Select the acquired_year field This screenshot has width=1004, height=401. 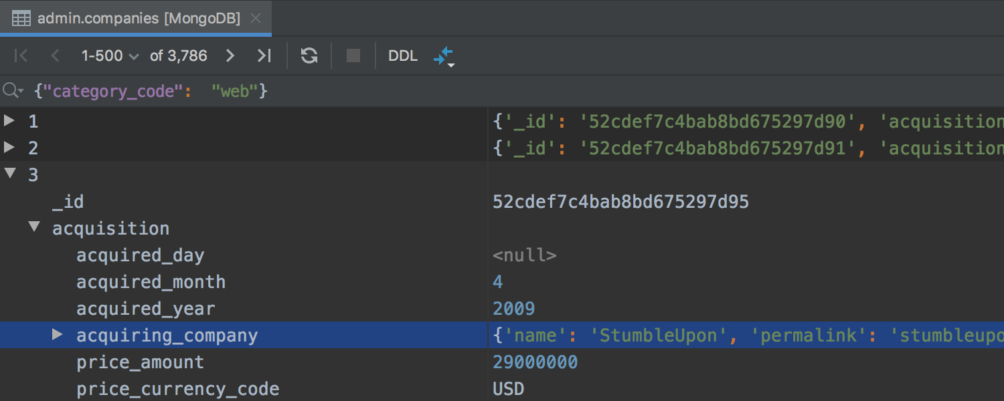pos(146,309)
